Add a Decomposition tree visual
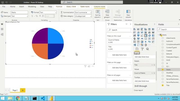The height and width of the screenshot is (101, 180). tap(134, 45)
